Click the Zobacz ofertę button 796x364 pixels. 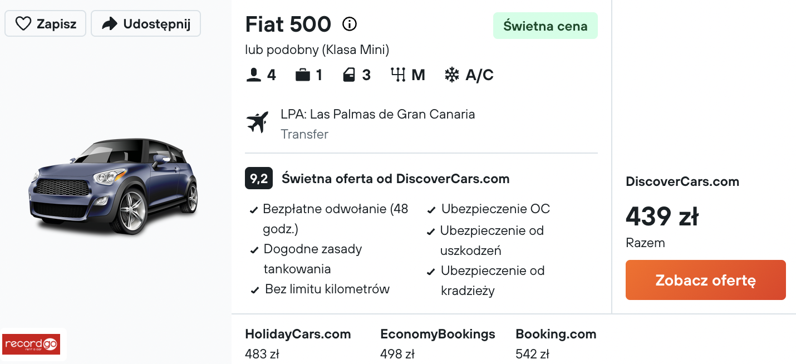[705, 280]
